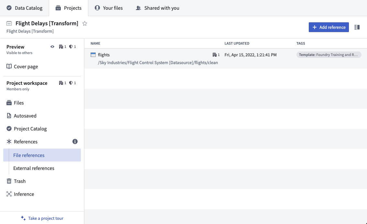Click the Add reference button
This screenshot has height=224, width=367.
coord(329,27)
